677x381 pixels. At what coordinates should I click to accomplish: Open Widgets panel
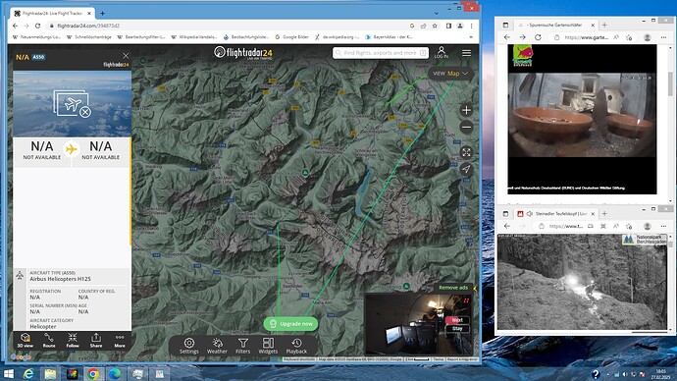coord(268,346)
